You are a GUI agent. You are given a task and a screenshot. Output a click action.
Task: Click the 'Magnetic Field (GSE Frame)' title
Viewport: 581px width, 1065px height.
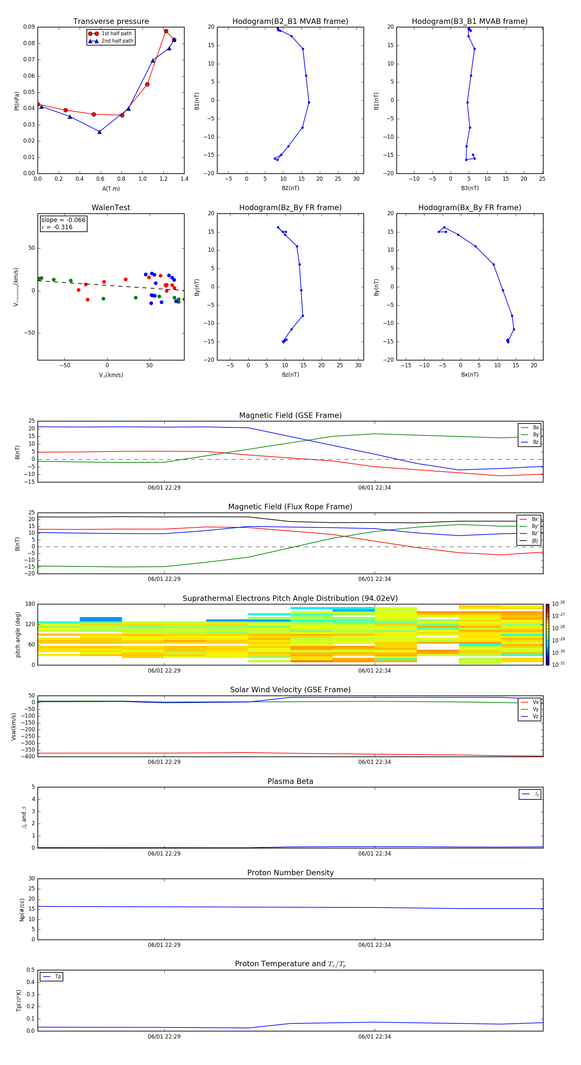pyautogui.click(x=290, y=415)
